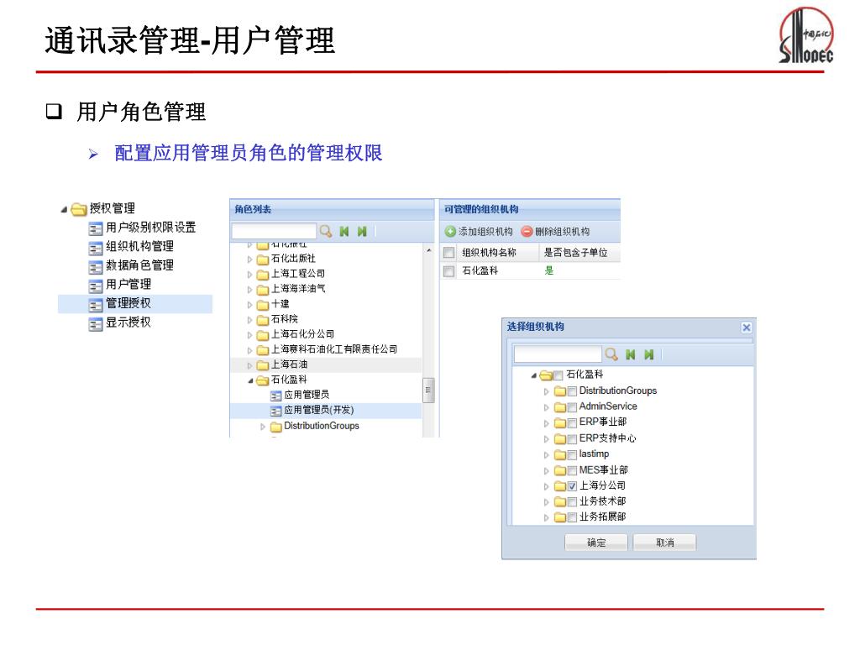
Task: Click the 石科院 folder icon
Action: [263, 320]
